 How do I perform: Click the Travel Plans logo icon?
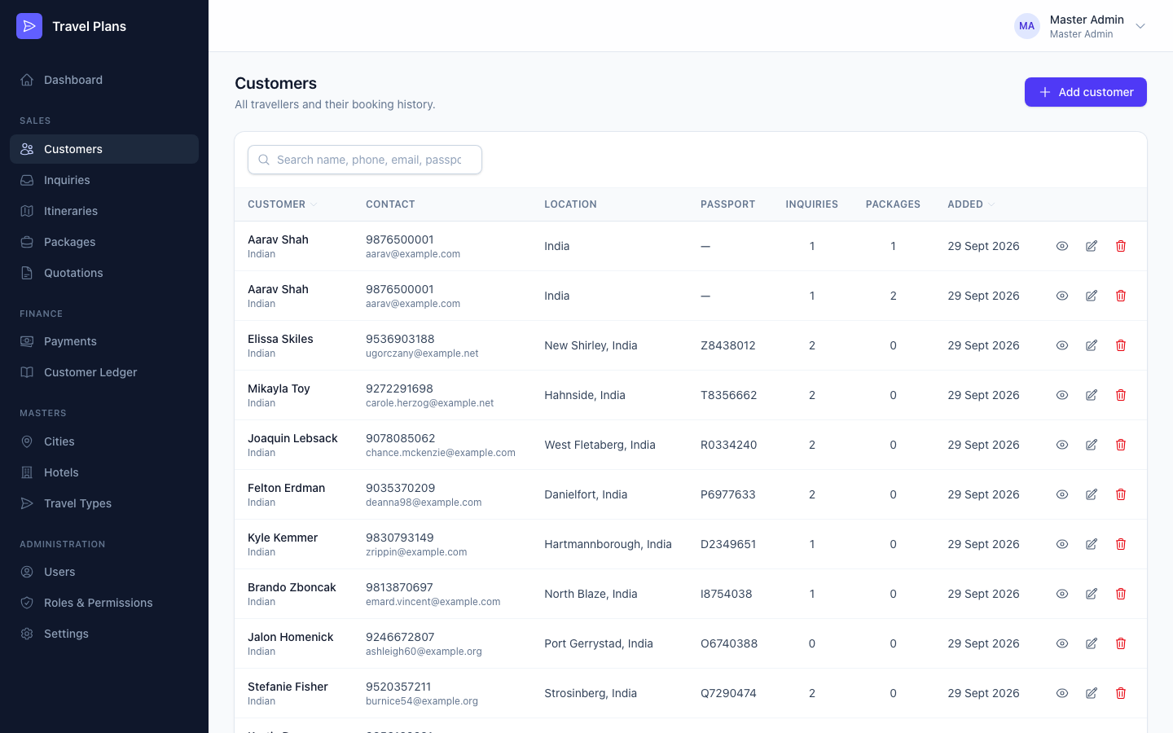[x=29, y=26]
